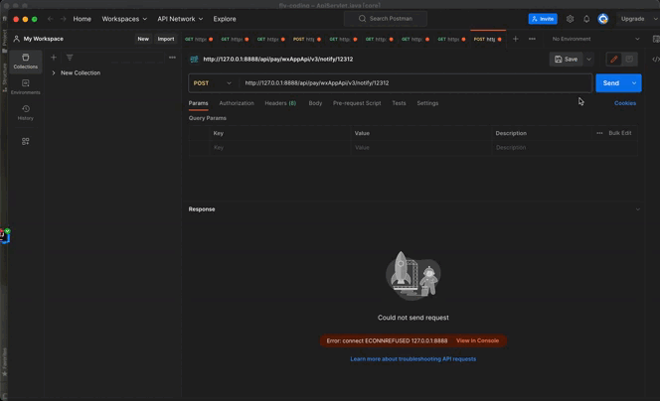Switch to the request Settings tab
Viewport: 660px width, 401px height.
tap(427, 103)
